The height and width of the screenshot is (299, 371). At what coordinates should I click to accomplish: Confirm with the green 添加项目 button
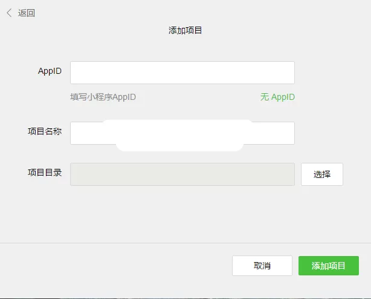pyautogui.click(x=329, y=266)
